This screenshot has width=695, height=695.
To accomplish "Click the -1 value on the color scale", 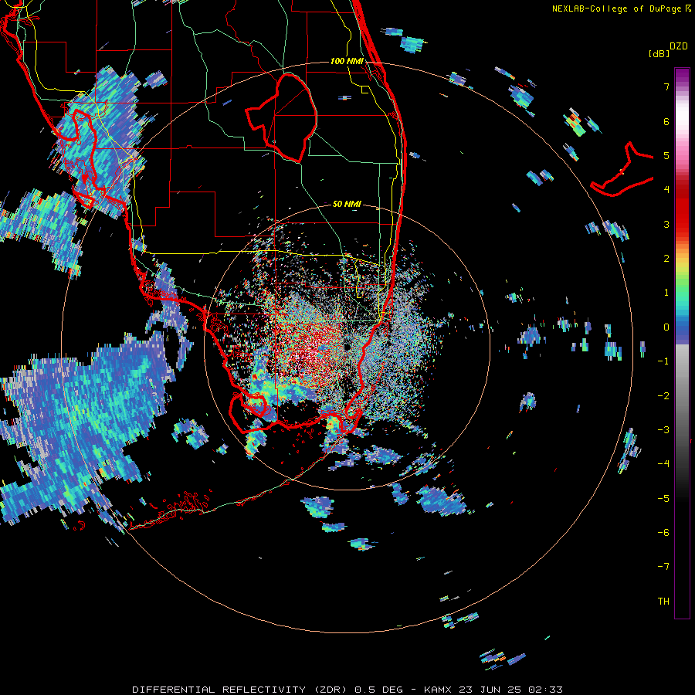I will [663, 361].
